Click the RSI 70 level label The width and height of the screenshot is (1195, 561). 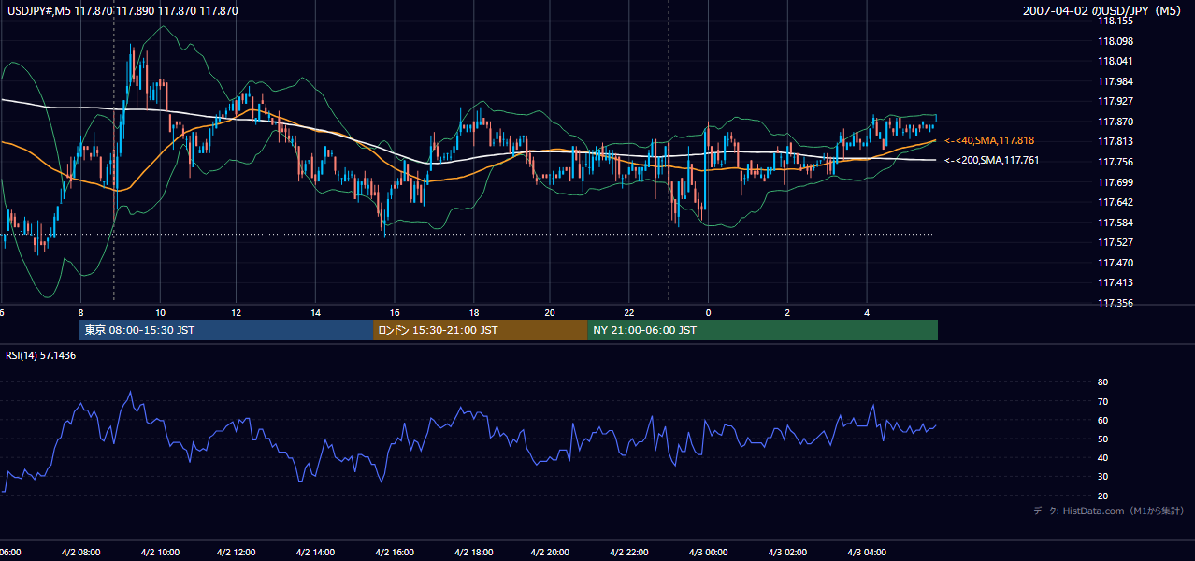click(1102, 401)
